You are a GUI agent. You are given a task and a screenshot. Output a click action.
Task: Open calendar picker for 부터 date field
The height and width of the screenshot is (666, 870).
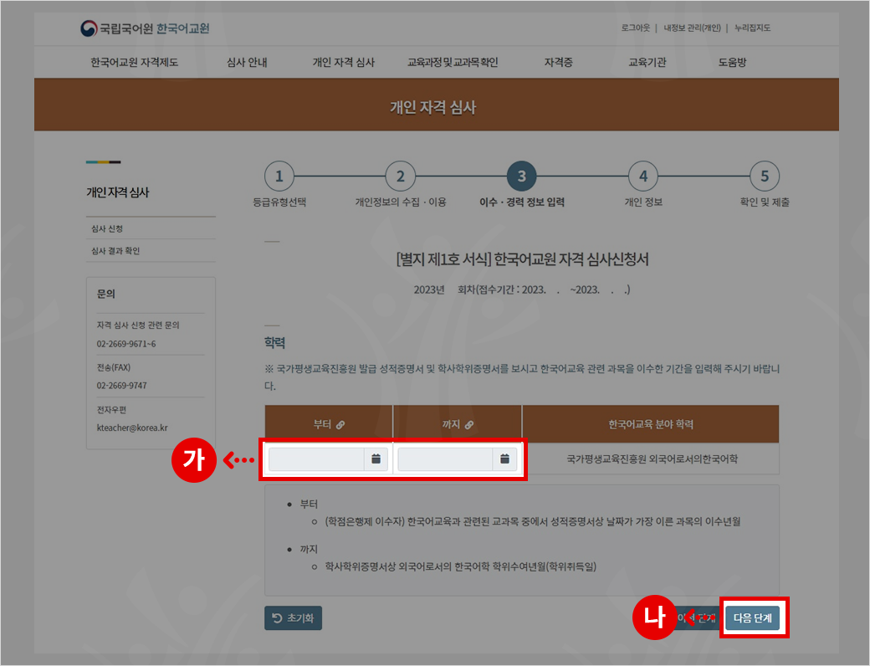376,459
